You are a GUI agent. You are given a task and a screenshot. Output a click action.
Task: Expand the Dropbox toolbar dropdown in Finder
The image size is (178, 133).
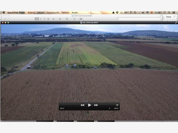tap(68, 19)
